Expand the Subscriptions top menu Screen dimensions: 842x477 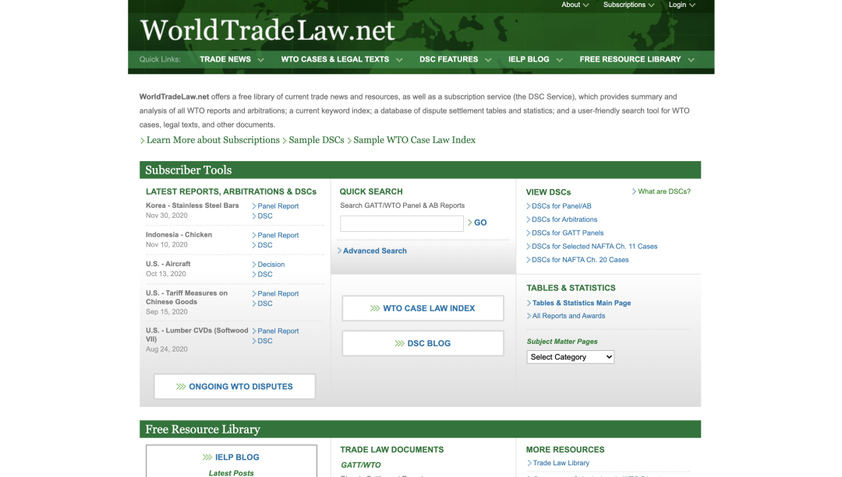pos(628,5)
